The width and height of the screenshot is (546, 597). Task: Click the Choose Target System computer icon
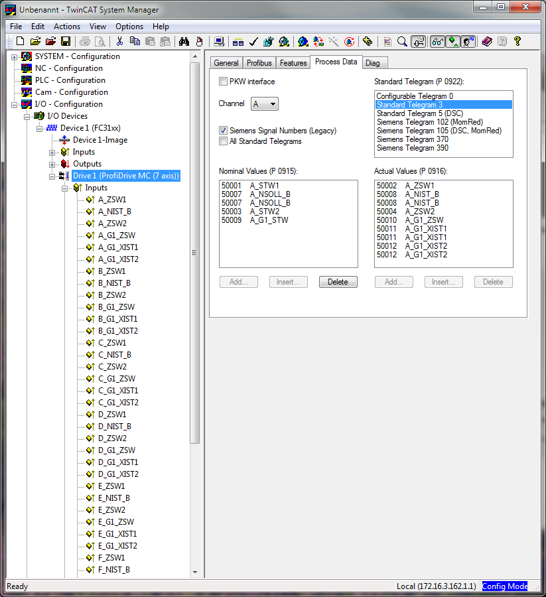tap(219, 41)
